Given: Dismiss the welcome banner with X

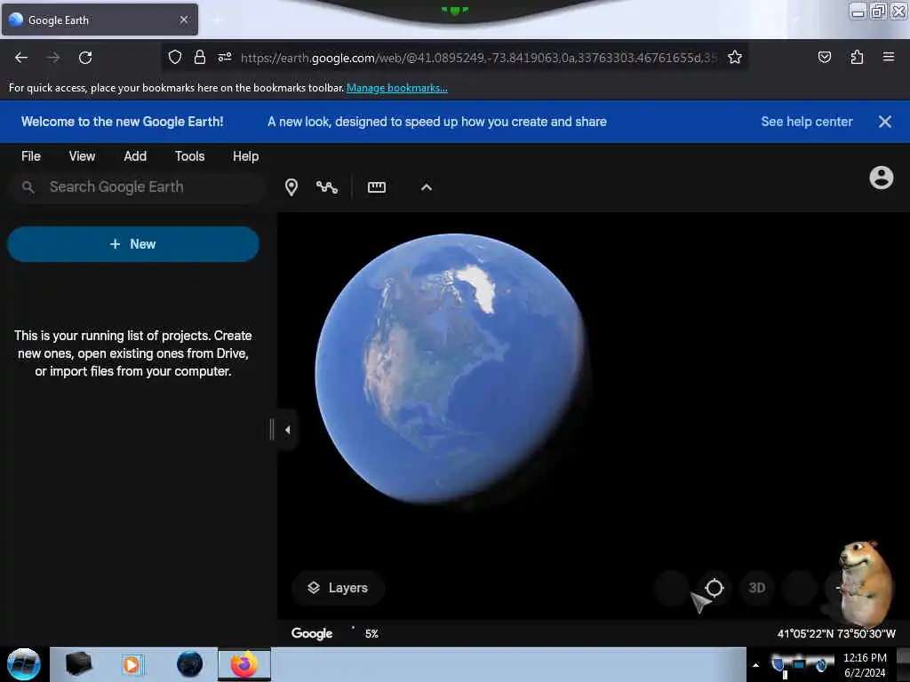Looking at the screenshot, I should (x=884, y=122).
